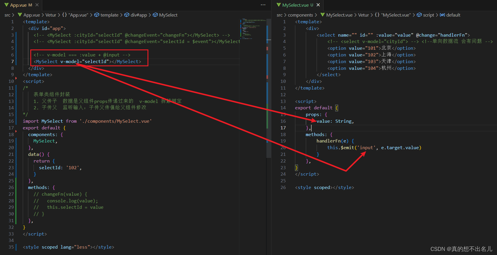497x255 pixels.
Task: Select "App.vue" braces item in left breadcrumb
Action: coord(78,15)
